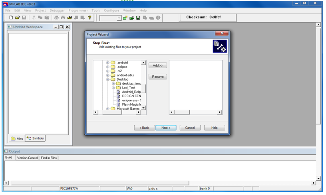This screenshot has height=195, width=326.
Task: Select the Build output tab
Action: (x=9, y=158)
